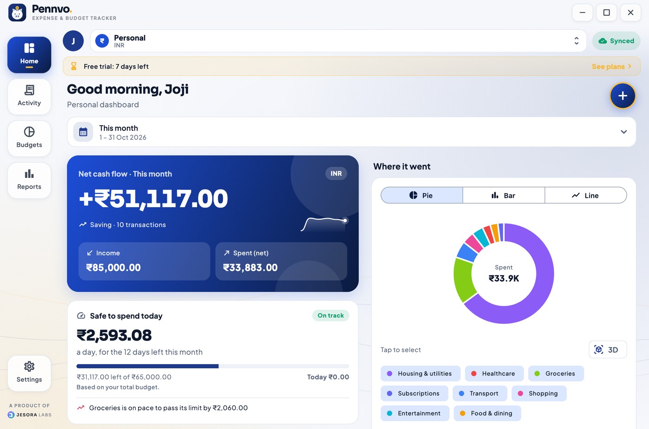The height and width of the screenshot is (429, 649).
Task: Go to the Budgets section
Action: pyautogui.click(x=29, y=138)
